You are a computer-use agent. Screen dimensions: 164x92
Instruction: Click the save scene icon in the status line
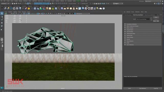(x=16, y=4)
